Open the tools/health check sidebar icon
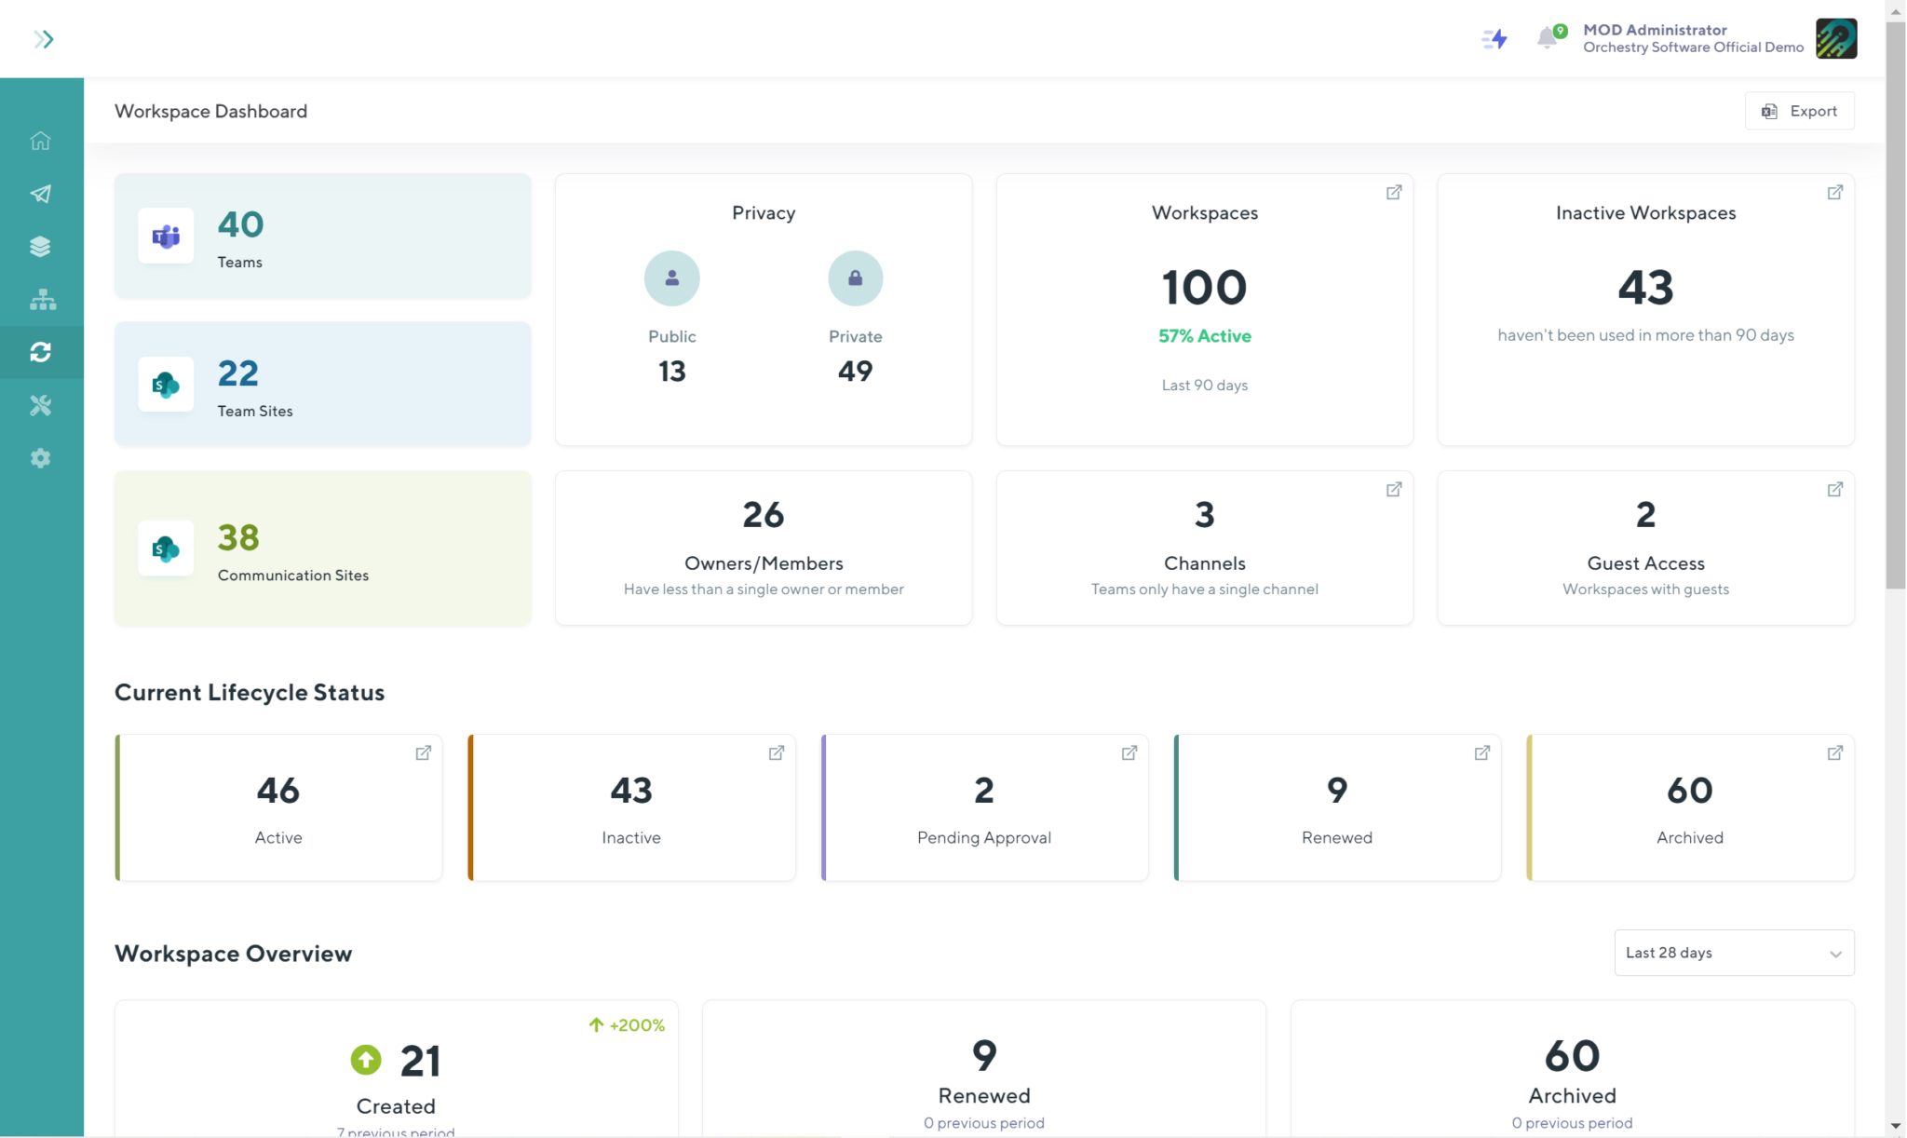 click(41, 405)
